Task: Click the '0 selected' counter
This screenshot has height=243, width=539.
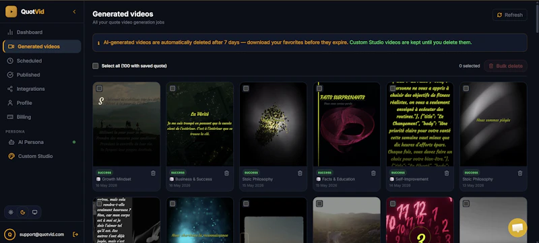Action: (469, 66)
